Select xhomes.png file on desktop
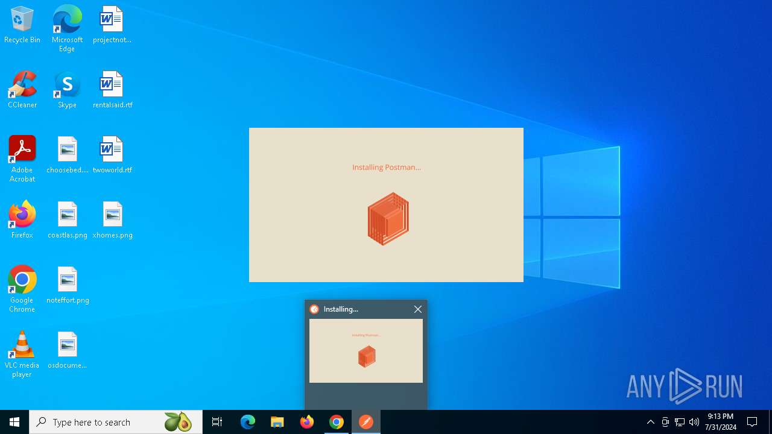This screenshot has width=772, height=434. (x=112, y=221)
